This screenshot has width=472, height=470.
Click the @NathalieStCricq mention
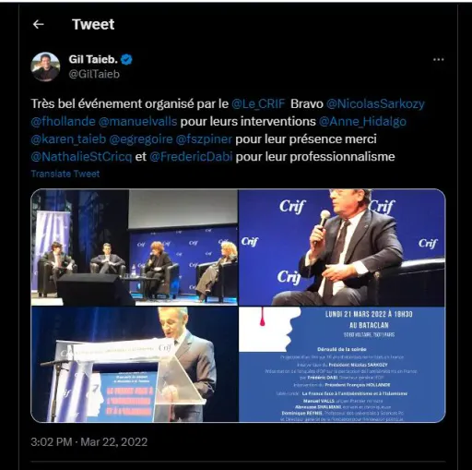coord(81,157)
